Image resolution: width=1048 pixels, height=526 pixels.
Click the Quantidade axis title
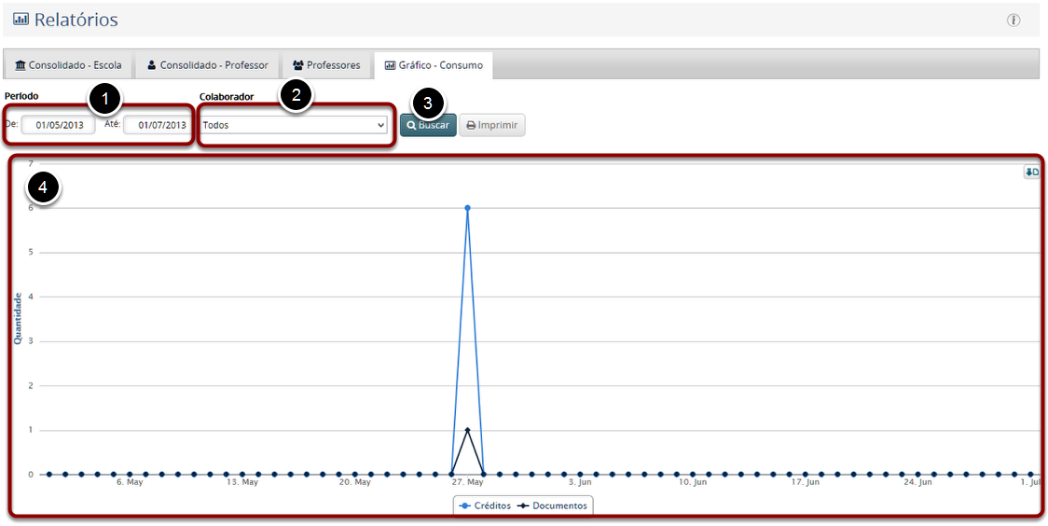point(18,319)
